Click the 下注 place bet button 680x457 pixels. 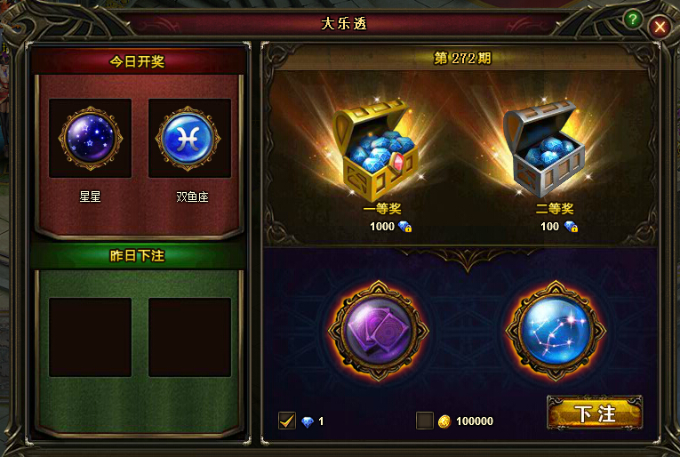pyautogui.click(x=595, y=413)
